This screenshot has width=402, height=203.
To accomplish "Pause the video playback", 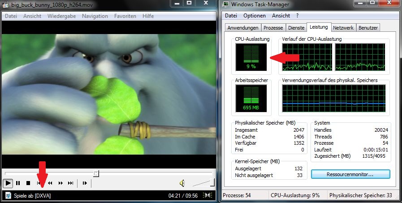I will pos(18,183).
